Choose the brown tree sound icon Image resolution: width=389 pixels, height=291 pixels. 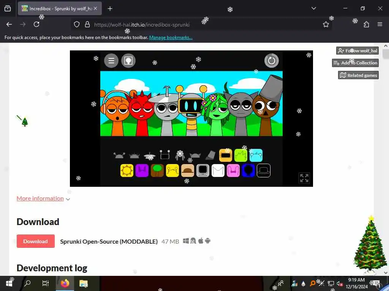coord(157,171)
